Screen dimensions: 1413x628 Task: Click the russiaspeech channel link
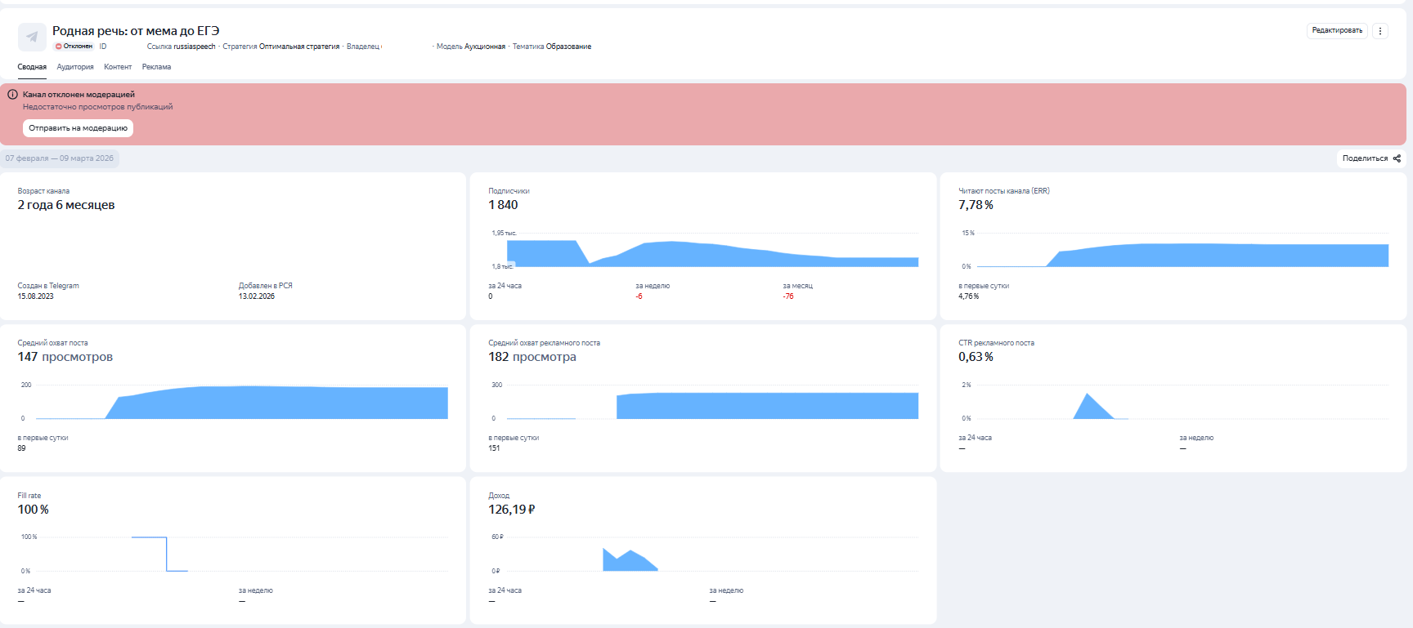pos(195,47)
